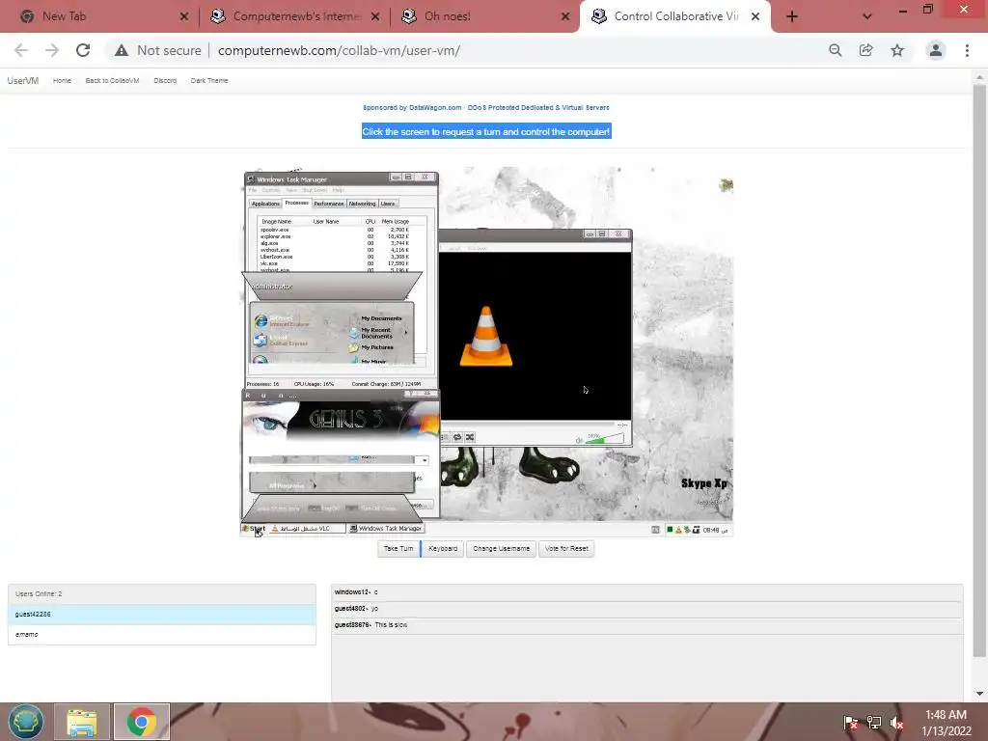
Task: Open the Networking tab in Task Manager
Action: tap(363, 204)
